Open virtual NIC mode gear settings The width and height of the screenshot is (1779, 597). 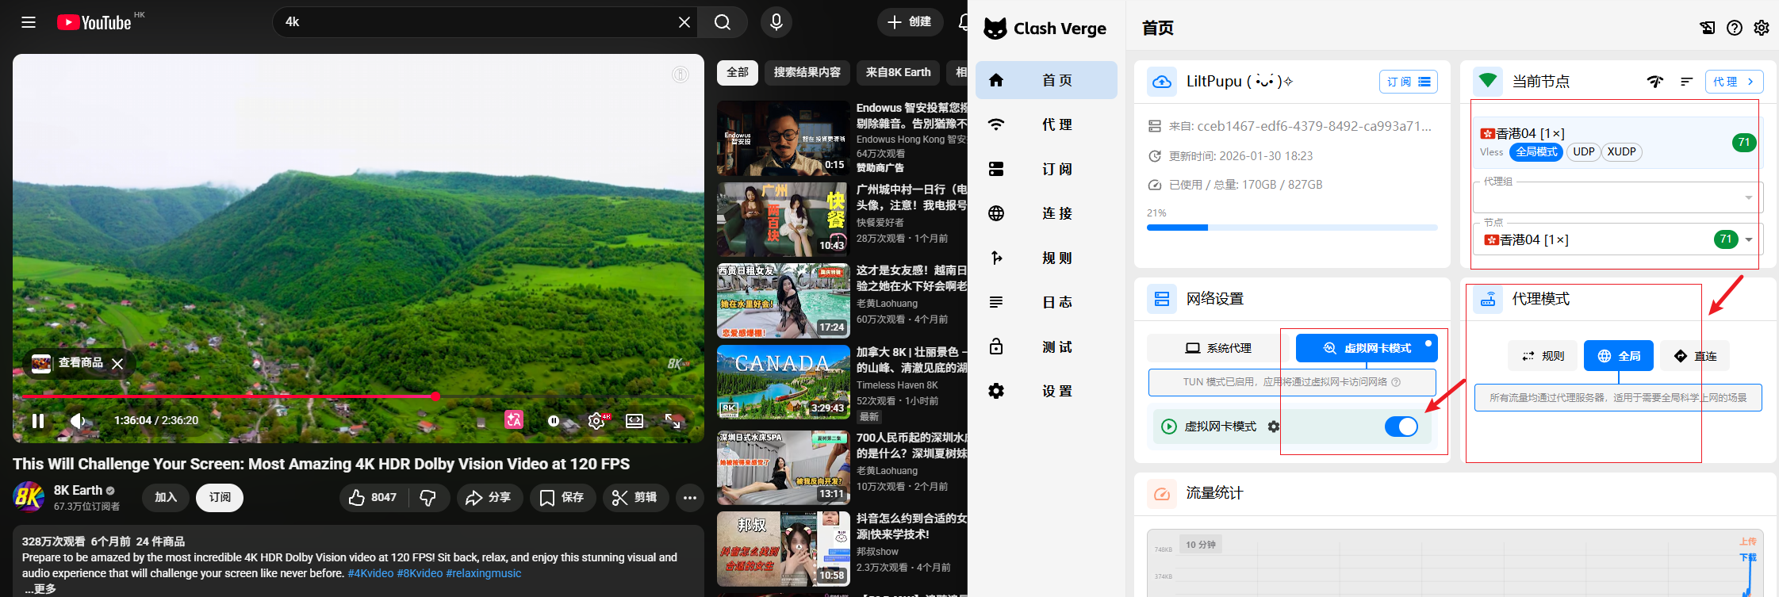pyautogui.click(x=1274, y=427)
